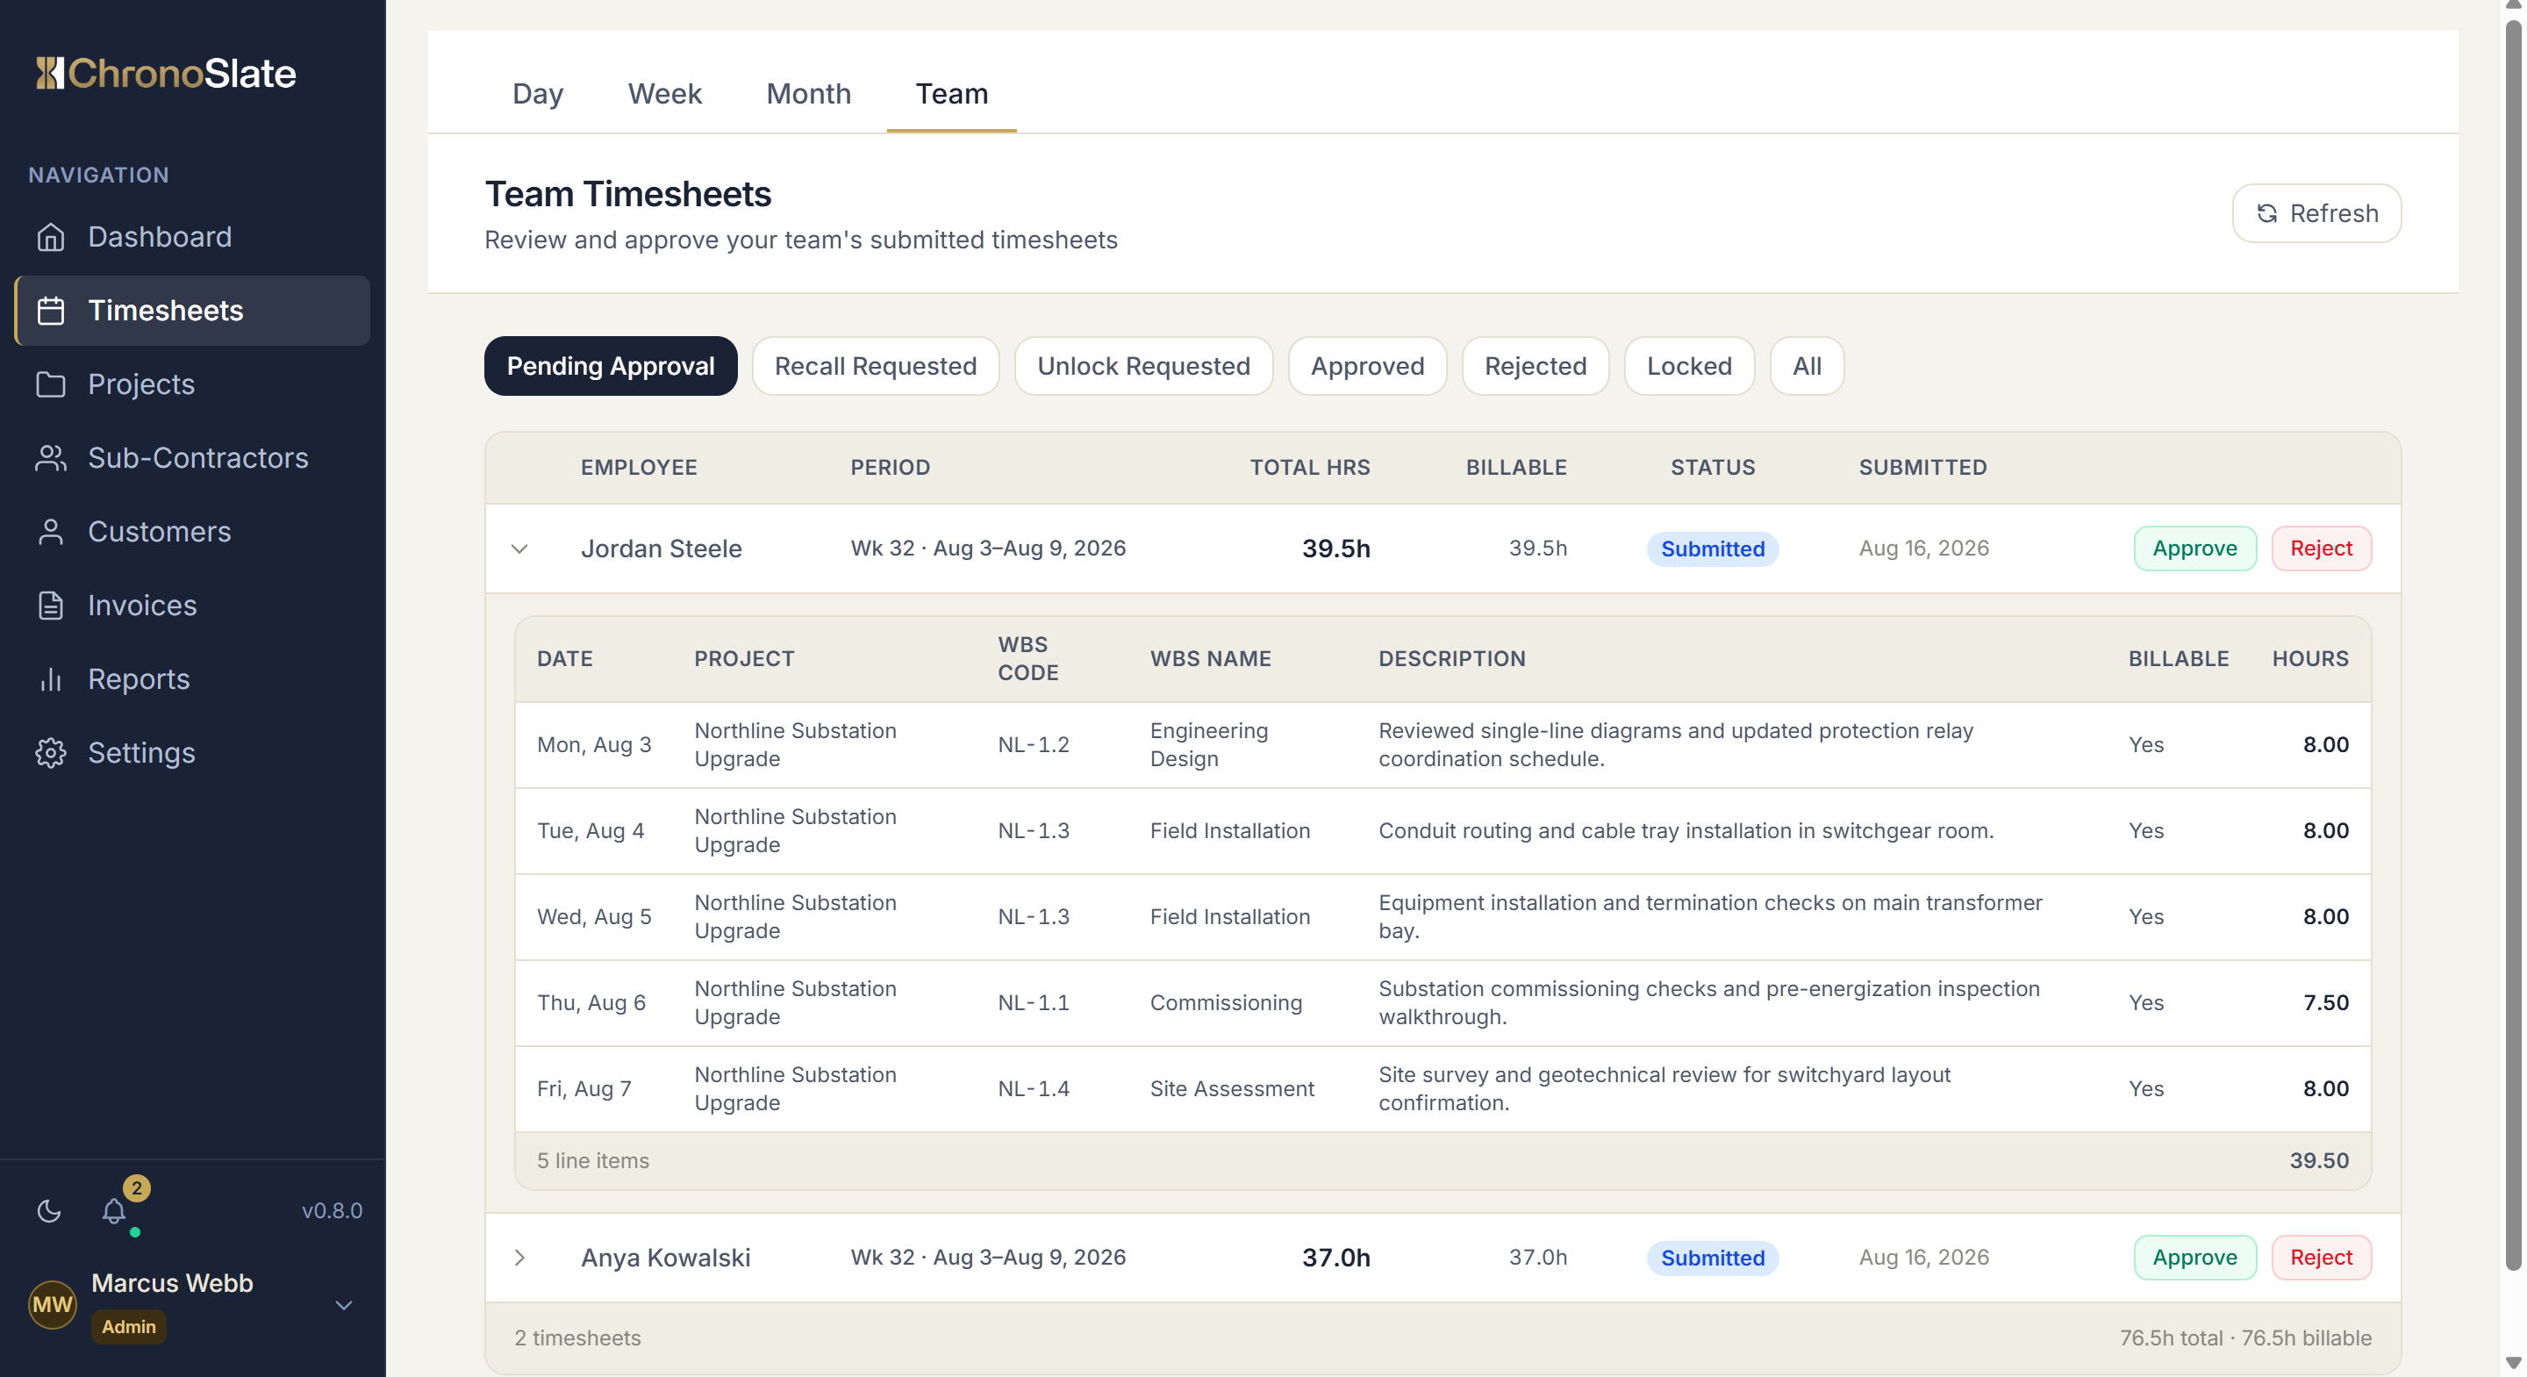Image resolution: width=2527 pixels, height=1377 pixels.
Task: Click the Timesheets calendar icon in sidebar
Action: [51, 310]
